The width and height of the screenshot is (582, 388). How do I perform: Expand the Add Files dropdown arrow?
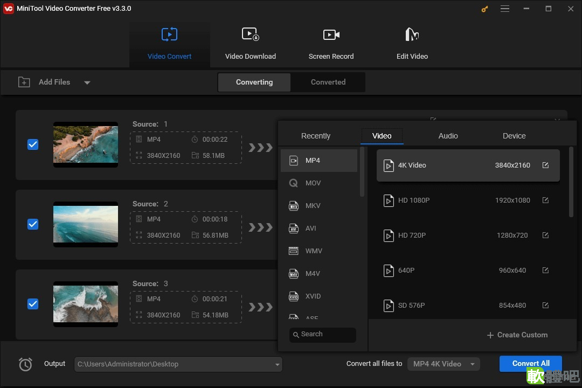[x=87, y=82]
